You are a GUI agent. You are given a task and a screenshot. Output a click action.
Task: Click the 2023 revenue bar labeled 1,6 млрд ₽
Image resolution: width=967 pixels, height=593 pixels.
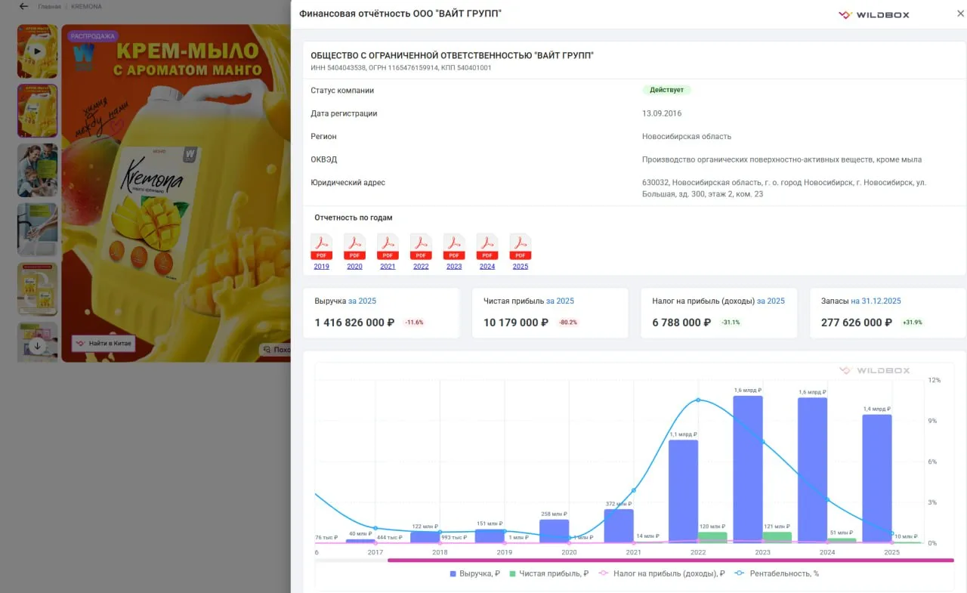[x=748, y=469]
